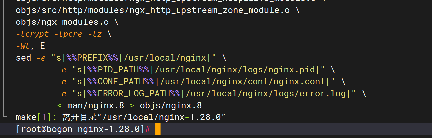
Task: Click the %%PID_PATH%% nginx.pid line
Action: (196, 70)
